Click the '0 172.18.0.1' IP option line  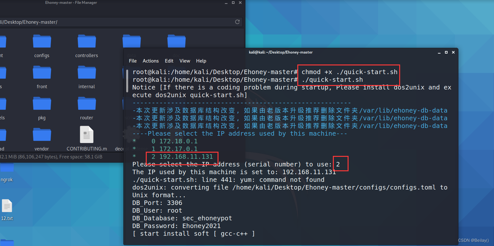point(165,141)
